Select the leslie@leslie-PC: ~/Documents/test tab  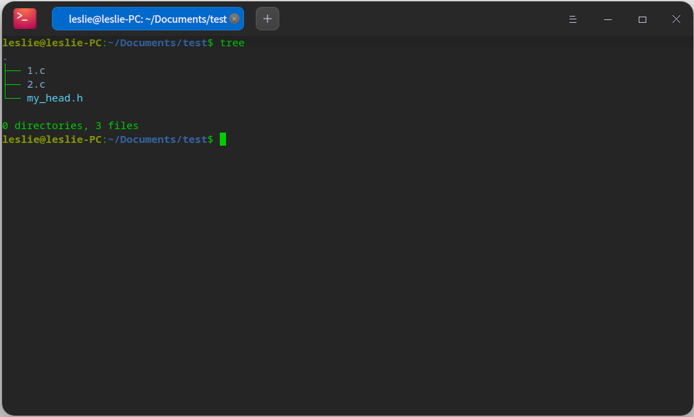pyautogui.click(x=147, y=19)
